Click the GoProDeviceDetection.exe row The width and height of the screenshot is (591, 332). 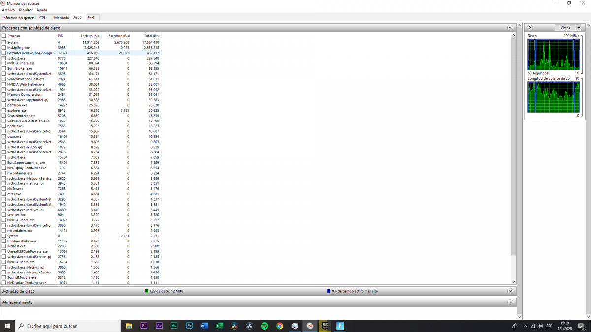[81, 121]
